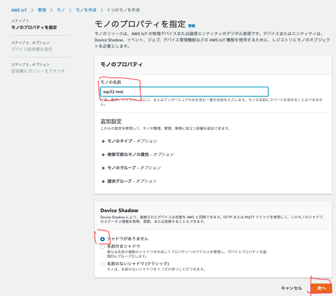Viewport: 336px width, 296px height.
Task: Click the キャンセル button
Action: (291, 288)
